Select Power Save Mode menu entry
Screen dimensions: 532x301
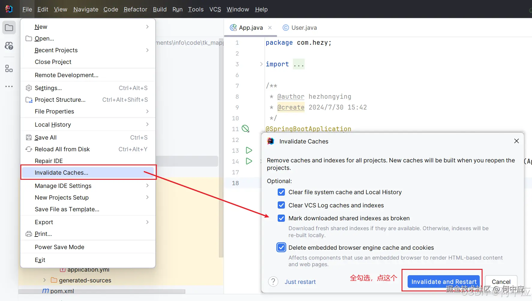click(x=88, y=247)
